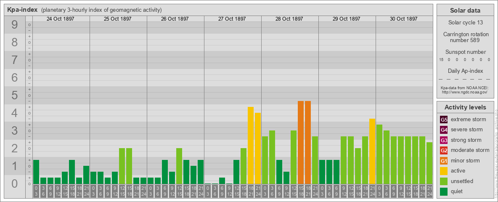Screen dimensions: 498x202
Task: Click the yellow 21-24 bar on 27 Oct
Action: tap(258, 148)
